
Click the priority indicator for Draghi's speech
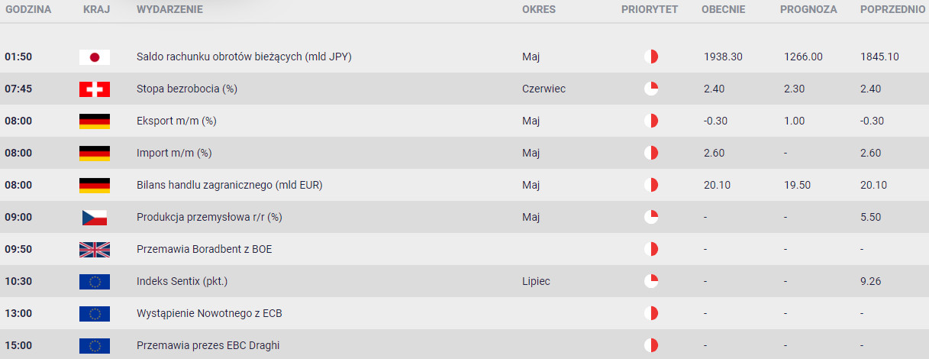650,345
